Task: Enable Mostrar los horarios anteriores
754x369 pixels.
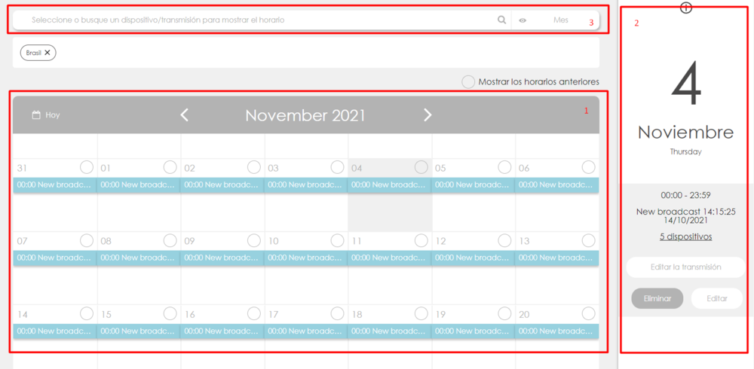Action: click(468, 81)
